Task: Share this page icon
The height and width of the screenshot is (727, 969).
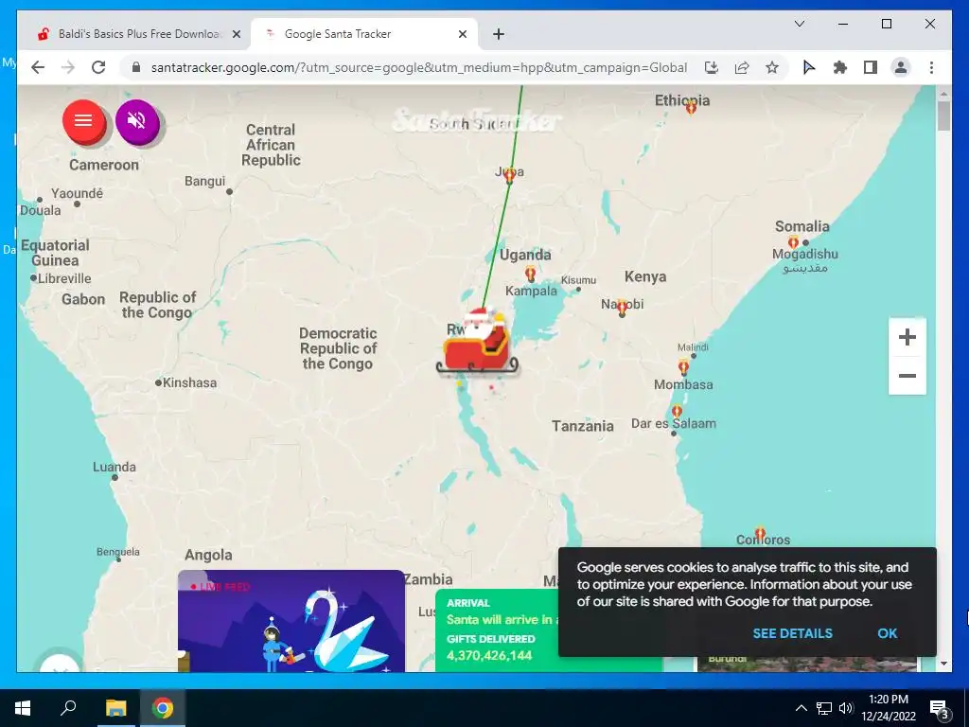Action: (742, 67)
